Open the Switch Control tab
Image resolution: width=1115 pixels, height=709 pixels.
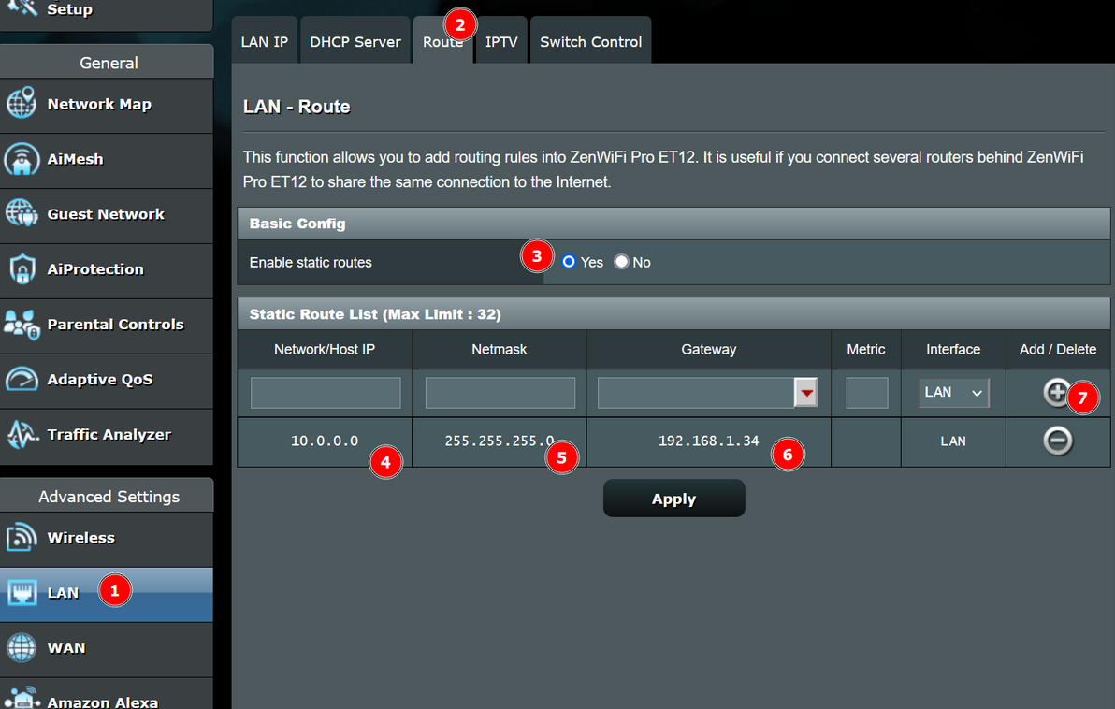pyautogui.click(x=590, y=42)
